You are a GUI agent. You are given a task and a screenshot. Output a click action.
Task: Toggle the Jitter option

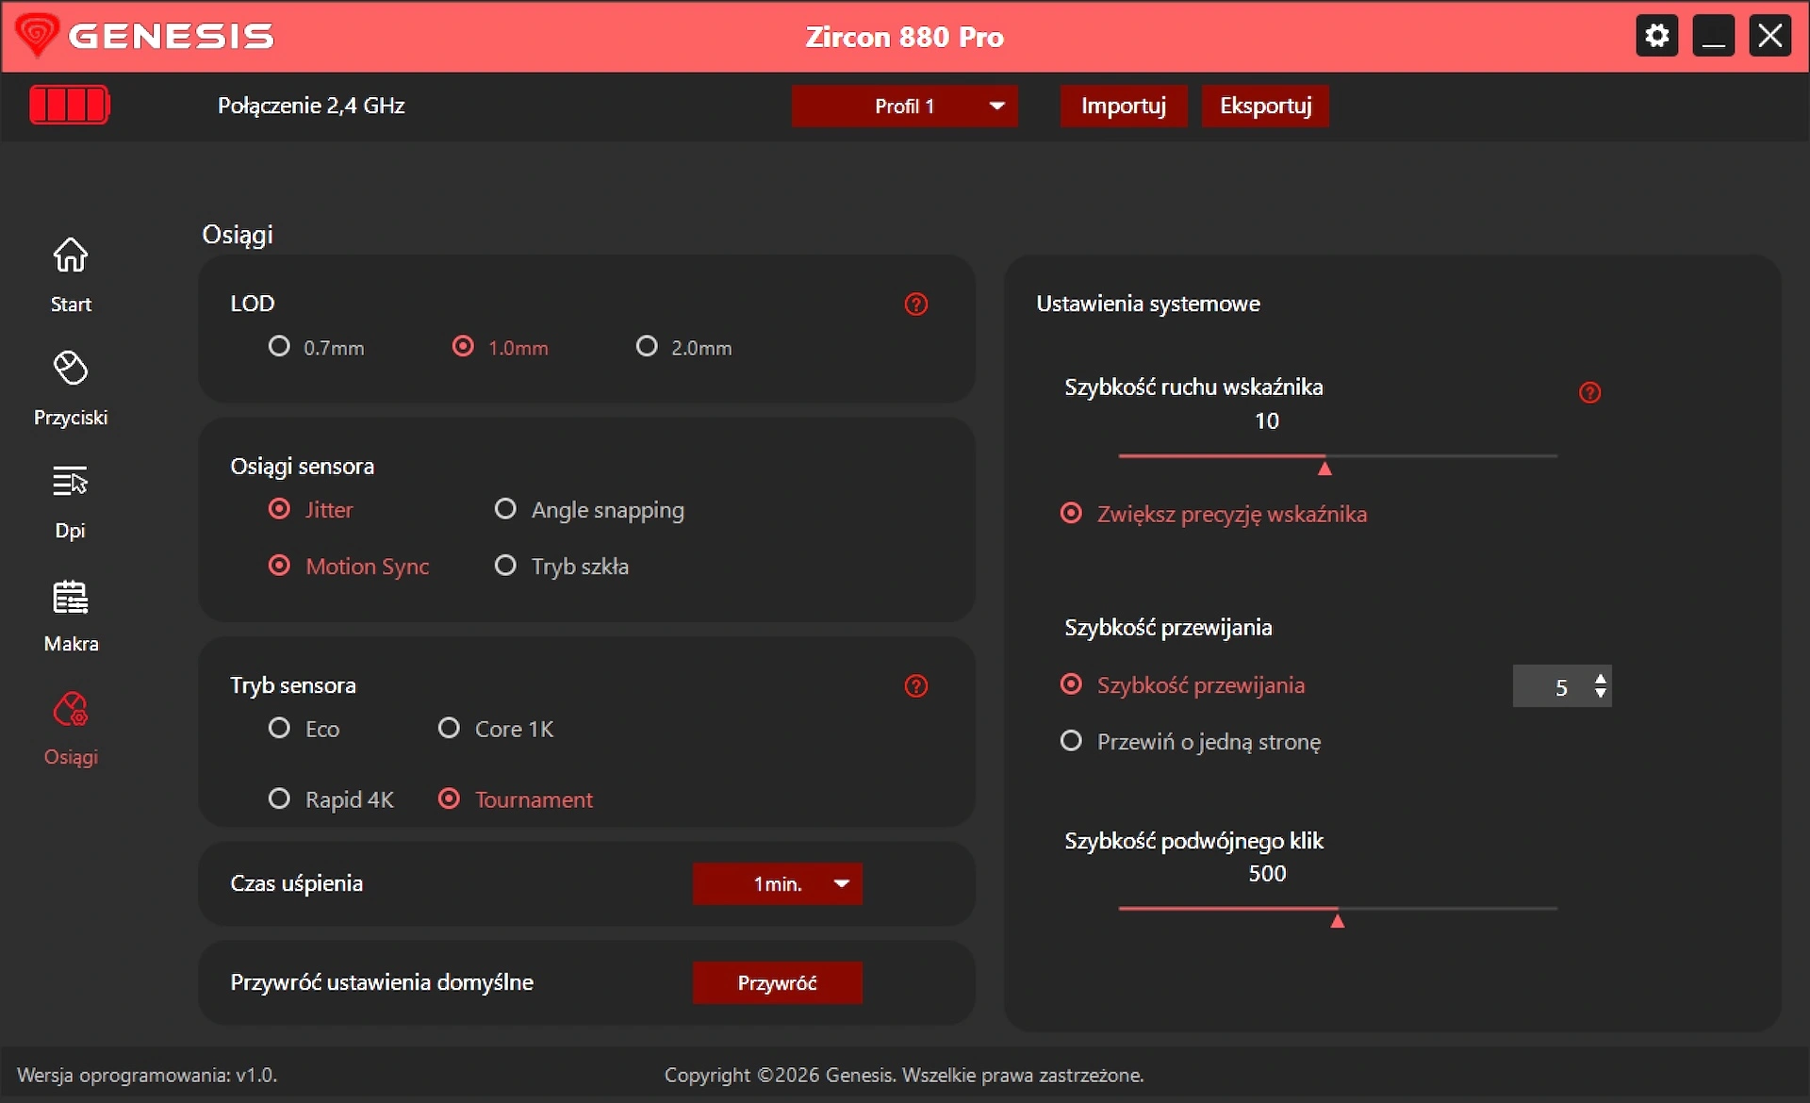click(311, 509)
